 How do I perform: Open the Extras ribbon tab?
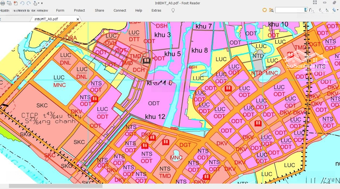point(156,10)
